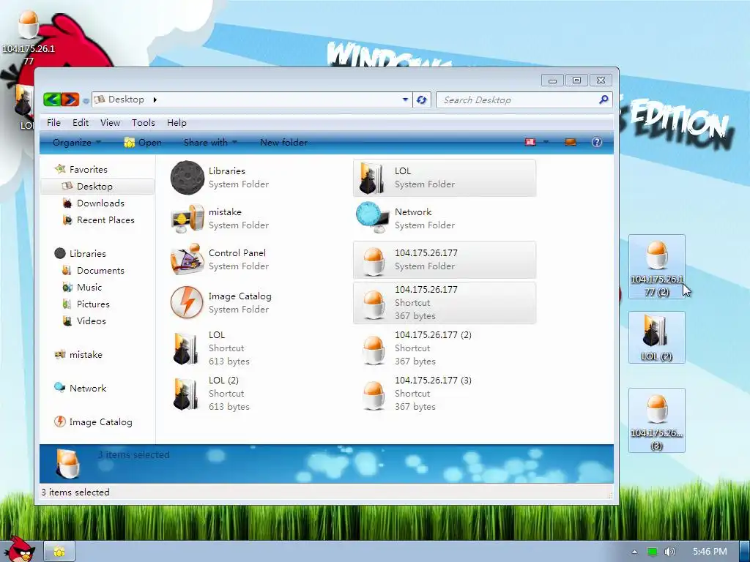Select Libraries in the navigation pane
750x562 pixels.
click(80, 253)
